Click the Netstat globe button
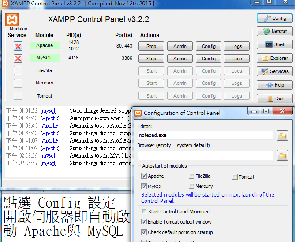 tap(275, 32)
